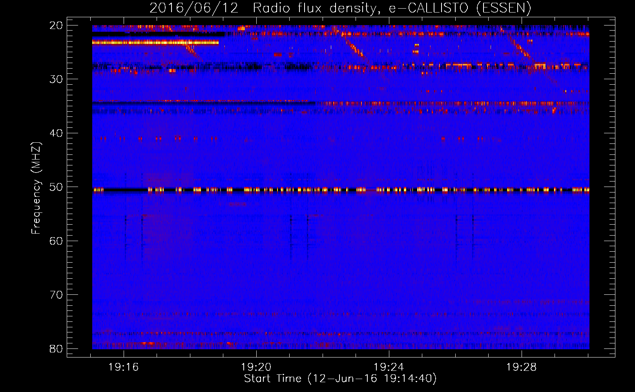This screenshot has height=392, width=635.
Task: Click the 40 frequency tick label
Action: pos(56,133)
